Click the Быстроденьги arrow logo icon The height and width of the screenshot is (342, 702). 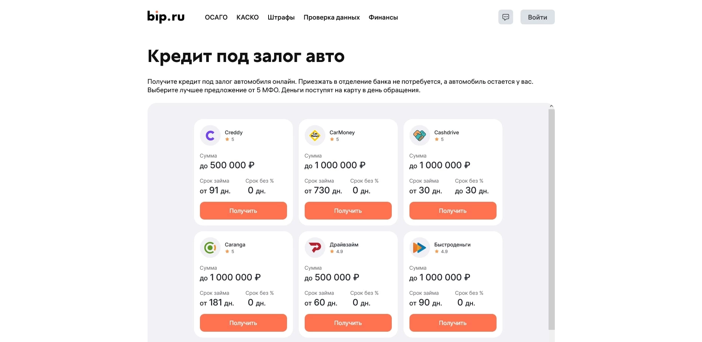419,248
